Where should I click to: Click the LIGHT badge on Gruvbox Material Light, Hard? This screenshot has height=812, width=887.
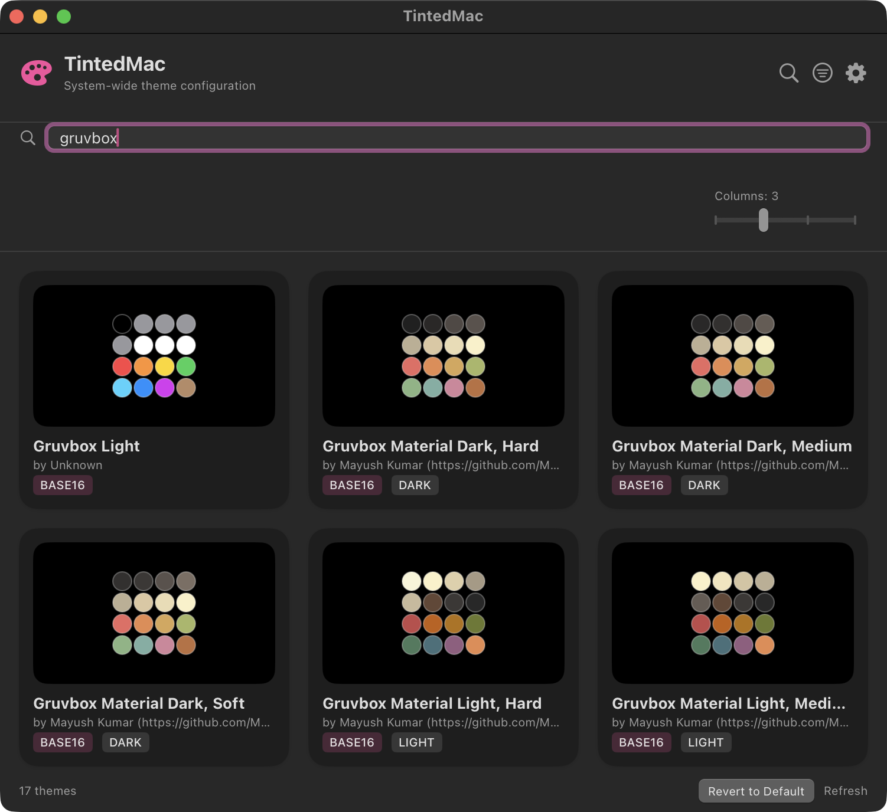[x=416, y=742]
